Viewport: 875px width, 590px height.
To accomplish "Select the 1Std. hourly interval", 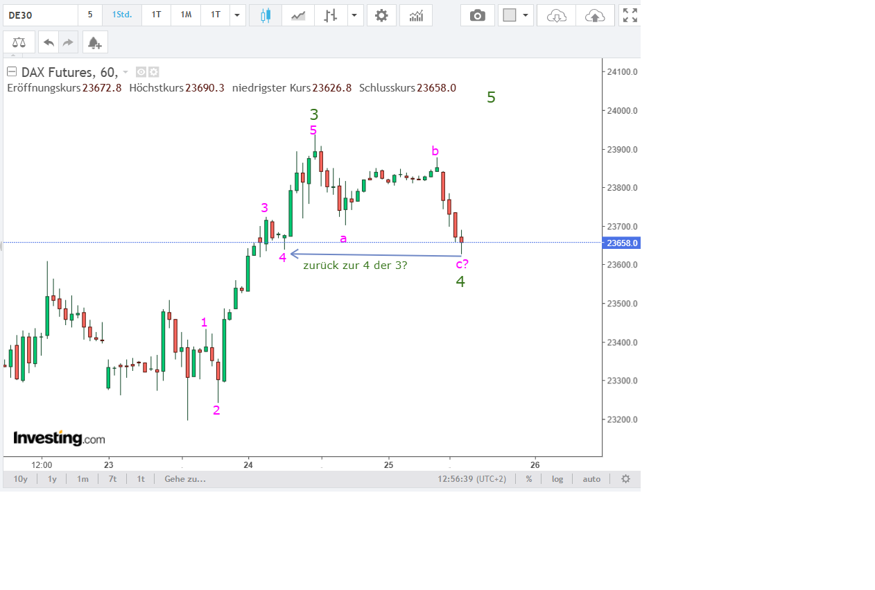I will [122, 15].
